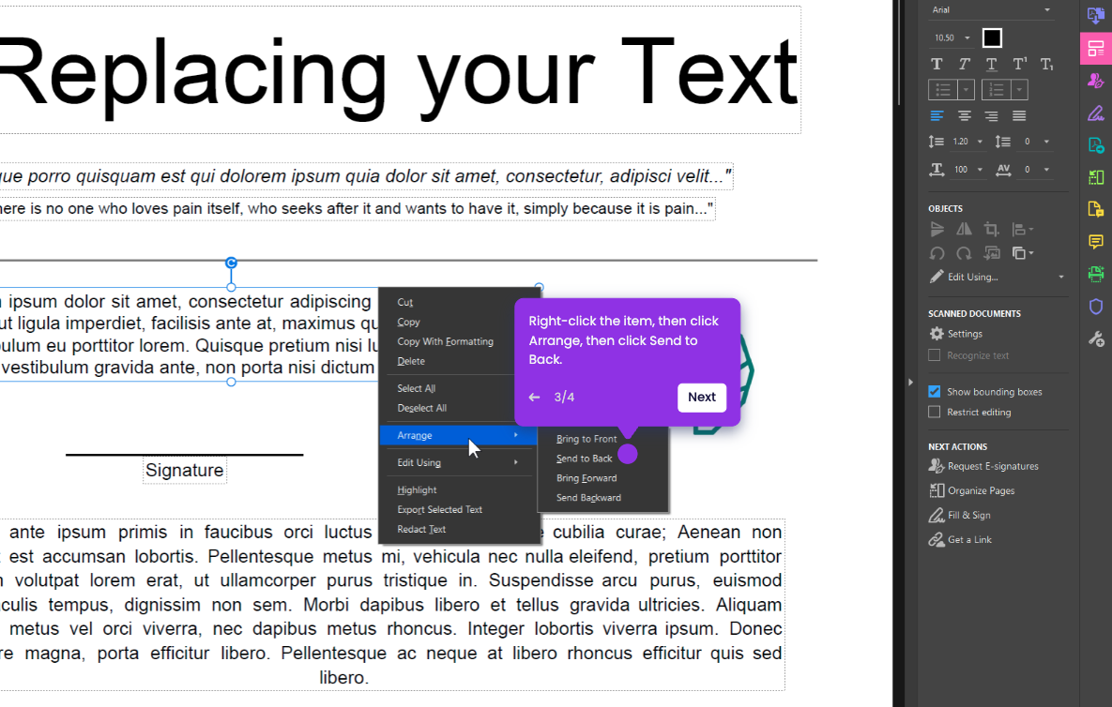Screen dimensions: 1112x707
Task: Open the Arrange submenu
Action: click(x=458, y=435)
